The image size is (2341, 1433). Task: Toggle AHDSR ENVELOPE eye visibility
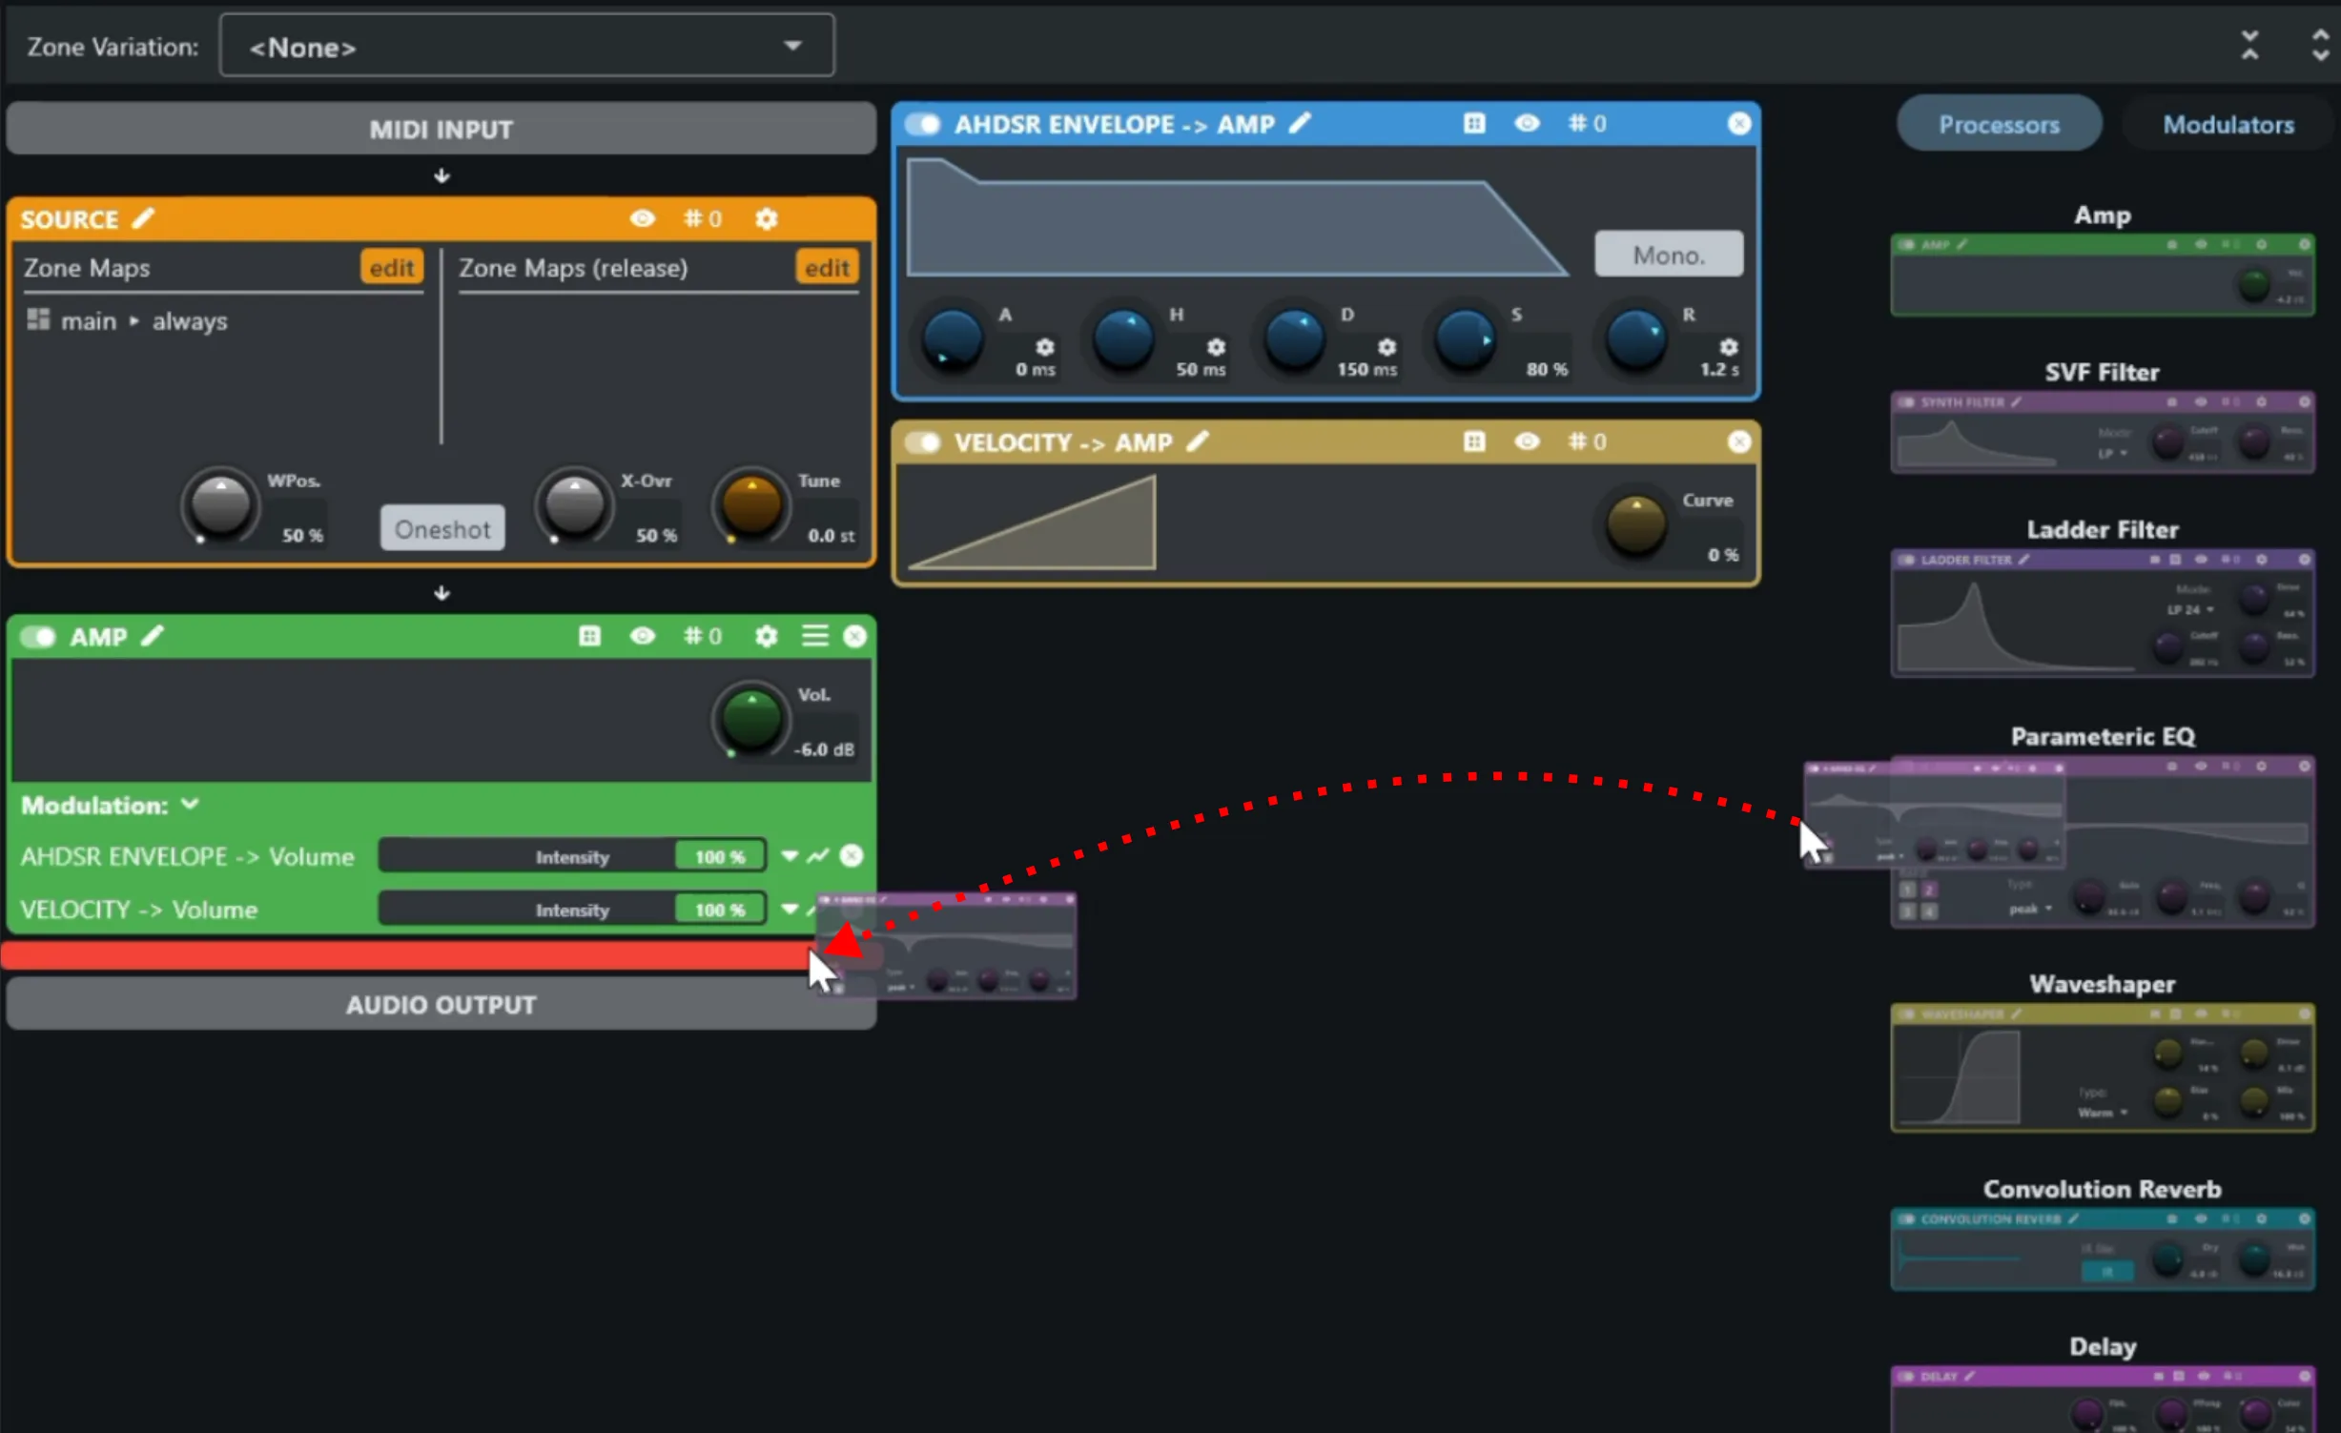click(1527, 123)
